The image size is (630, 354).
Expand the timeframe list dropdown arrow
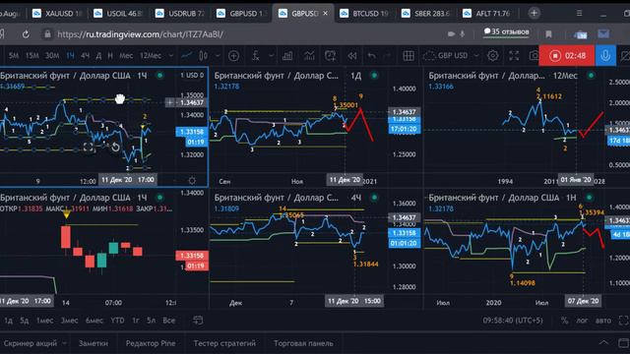pos(171,55)
